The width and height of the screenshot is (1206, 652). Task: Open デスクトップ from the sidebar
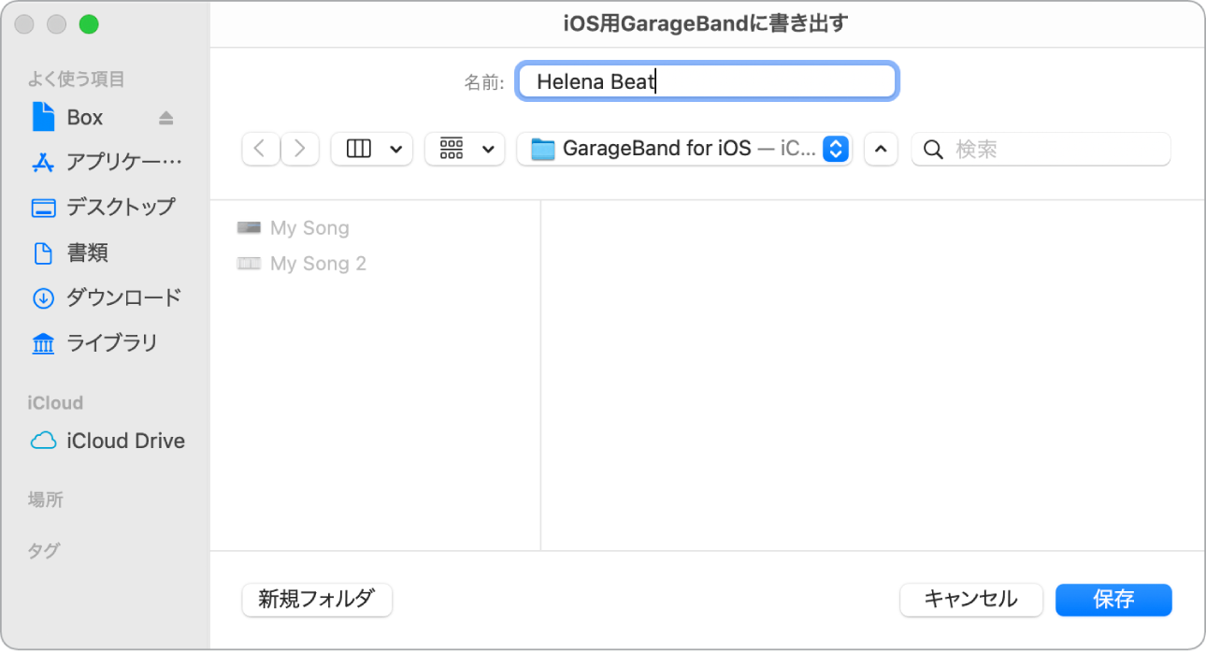pyautogui.click(x=98, y=207)
